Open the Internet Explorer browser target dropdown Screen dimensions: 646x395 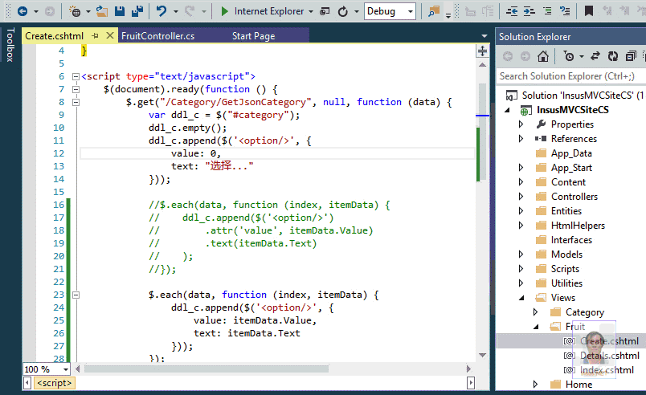pos(311,11)
